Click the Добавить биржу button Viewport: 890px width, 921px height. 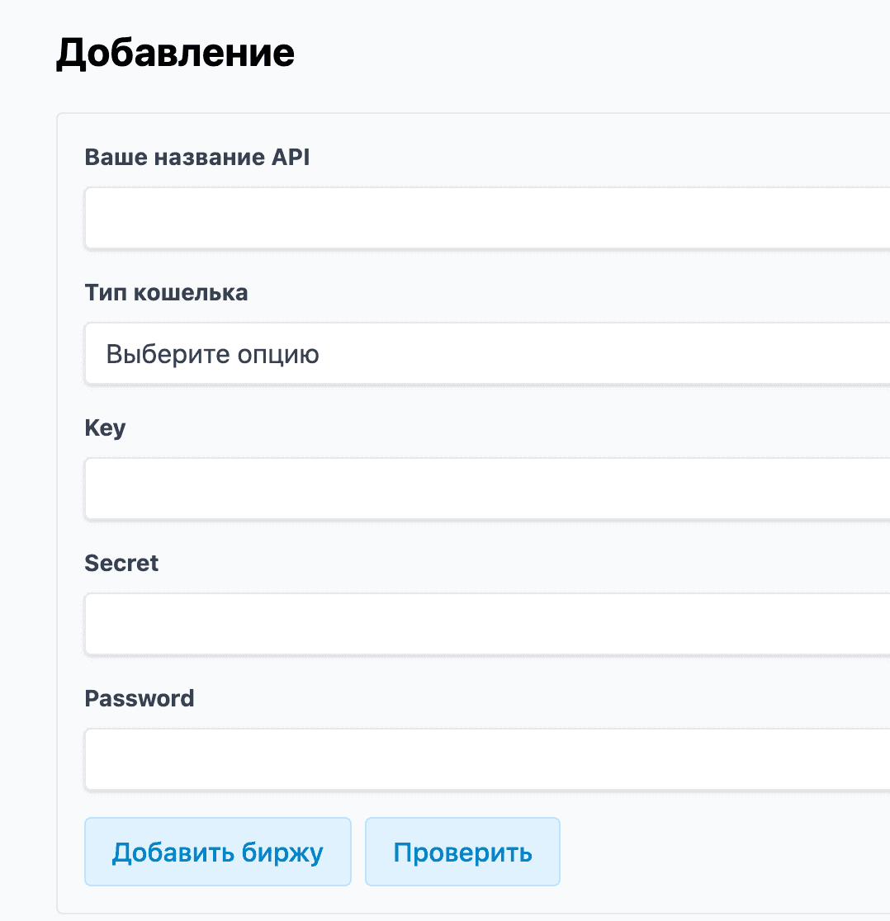coord(217,851)
